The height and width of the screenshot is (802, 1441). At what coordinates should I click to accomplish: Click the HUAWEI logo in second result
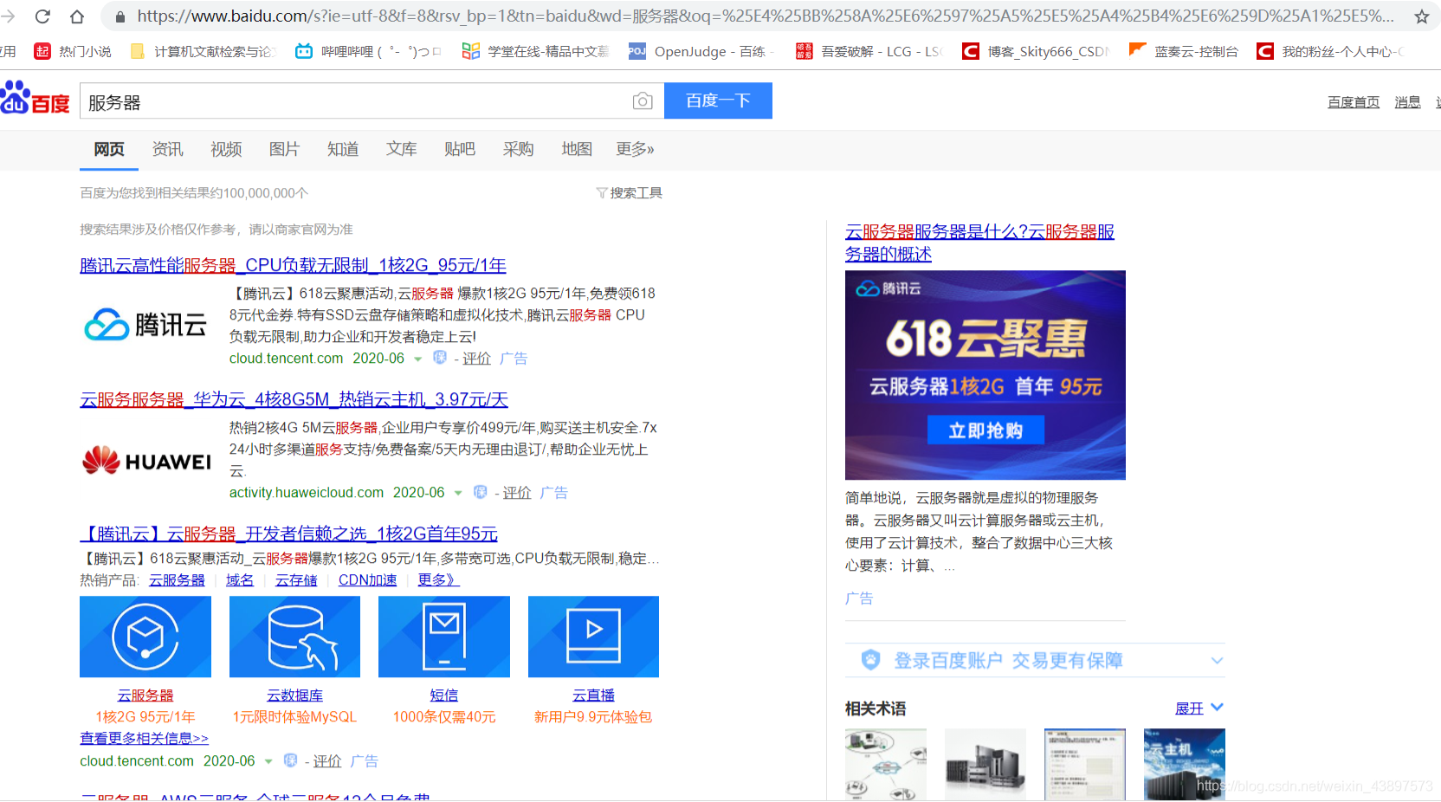point(146,461)
